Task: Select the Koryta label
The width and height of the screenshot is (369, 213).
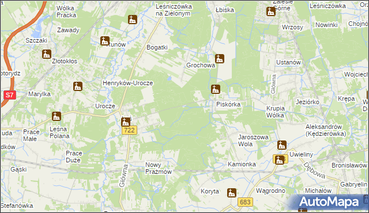Action: (x=210, y=191)
